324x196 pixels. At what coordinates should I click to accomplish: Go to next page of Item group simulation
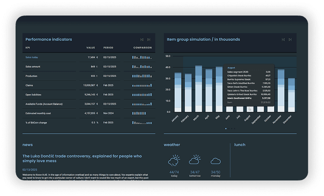290,40
